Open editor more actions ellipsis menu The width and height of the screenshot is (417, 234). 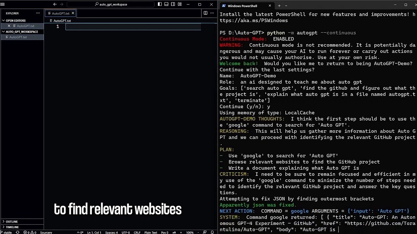(x=212, y=13)
